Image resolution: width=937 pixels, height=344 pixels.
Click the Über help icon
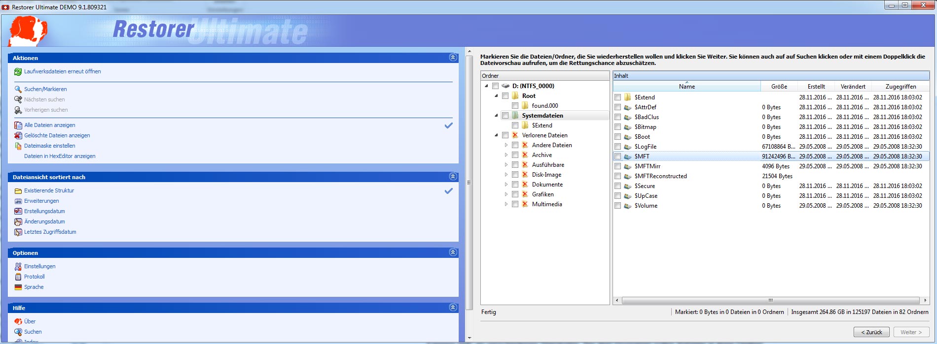pos(18,322)
